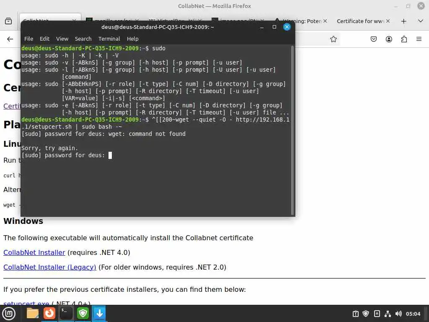The width and height of the screenshot is (429, 322).
Task: Open the CollabNet Installer link
Action: [x=34, y=252]
